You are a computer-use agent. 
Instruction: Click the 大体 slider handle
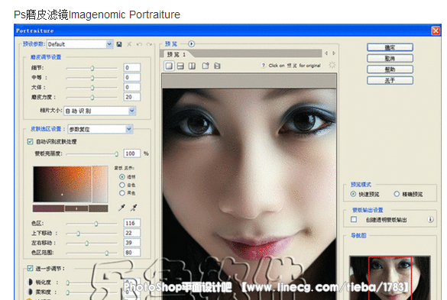coord(92,88)
